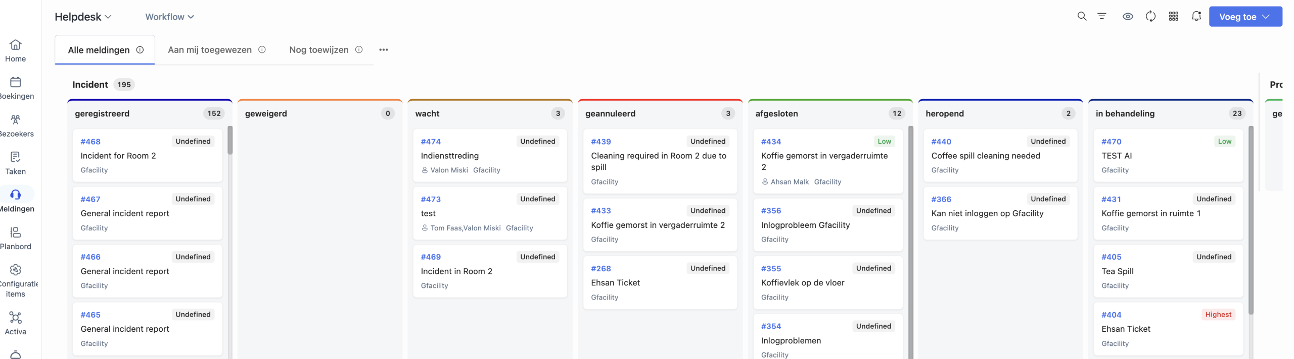Open Activa in the sidebar

coord(16,323)
